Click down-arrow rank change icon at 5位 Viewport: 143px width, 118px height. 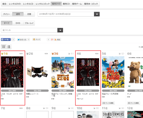tap(120, 53)
